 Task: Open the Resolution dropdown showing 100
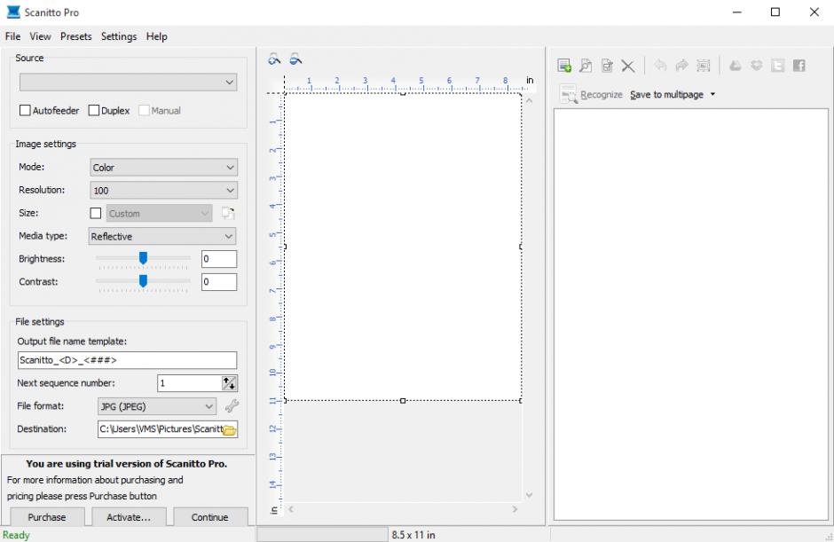tap(163, 190)
